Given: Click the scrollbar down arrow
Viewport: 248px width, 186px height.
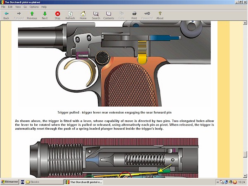Looking at the screenshot, I should [x=245, y=176].
